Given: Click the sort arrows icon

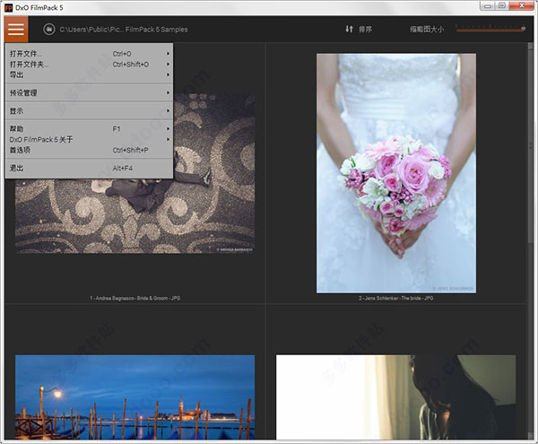Looking at the screenshot, I should click(x=349, y=30).
